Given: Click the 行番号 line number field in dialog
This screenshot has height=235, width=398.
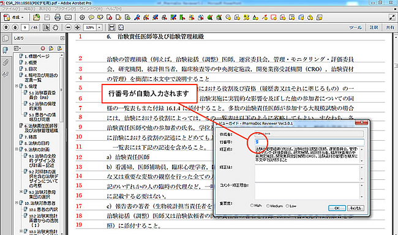Looking at the screenshot, I should (x=309, y=142).
